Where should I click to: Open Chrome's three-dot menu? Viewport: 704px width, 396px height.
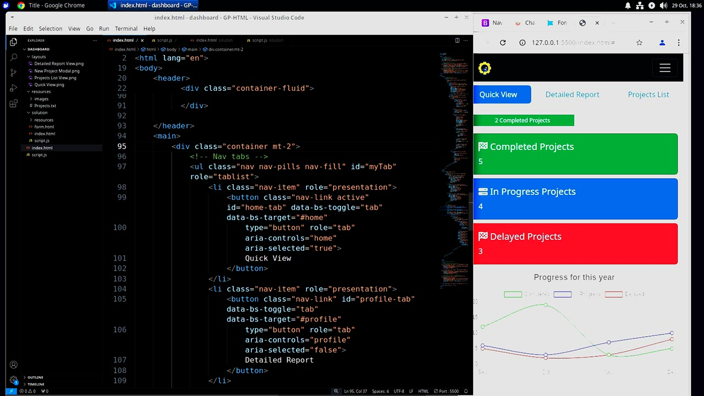679,42
